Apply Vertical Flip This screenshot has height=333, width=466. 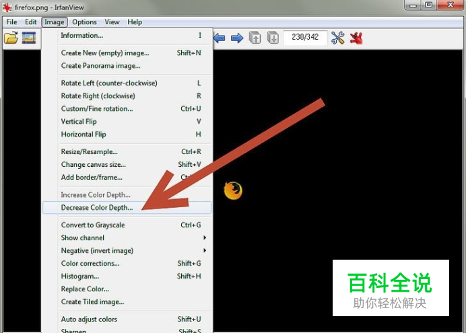pos(127,121)
